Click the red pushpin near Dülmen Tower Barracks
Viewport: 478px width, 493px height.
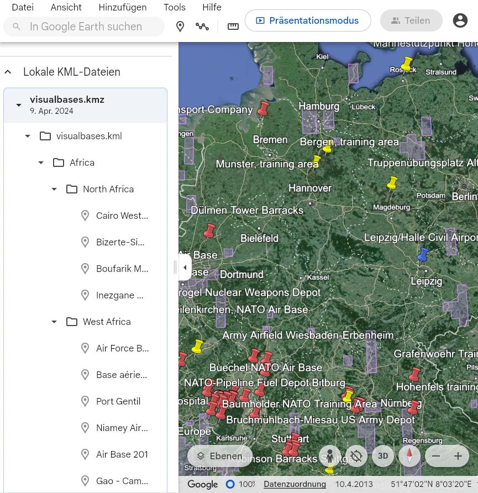coord(209,232)
